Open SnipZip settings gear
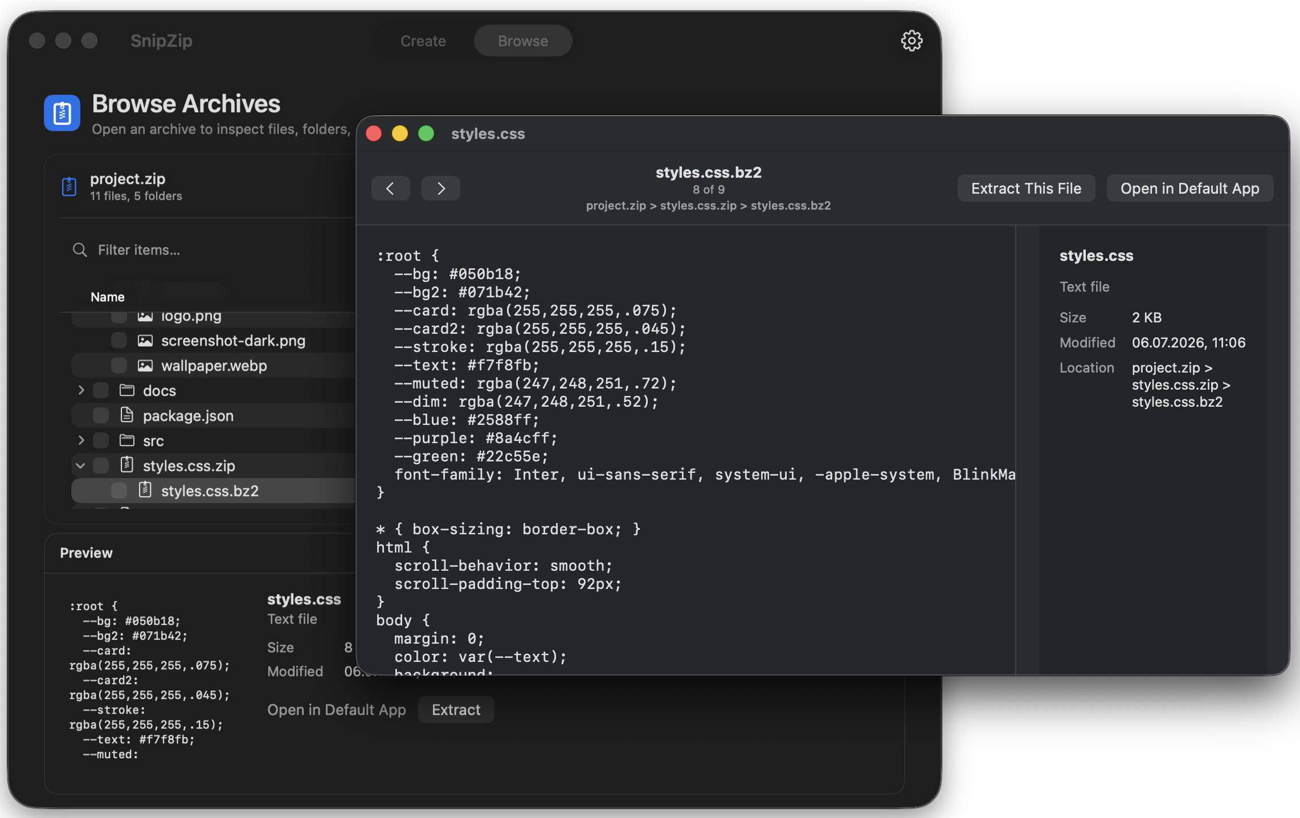Image resolution: width=1300 pixels, height=818 pixels. point(911,41)
